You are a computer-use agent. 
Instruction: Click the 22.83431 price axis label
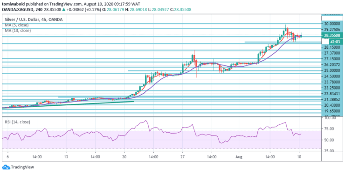tap(332, 94)
